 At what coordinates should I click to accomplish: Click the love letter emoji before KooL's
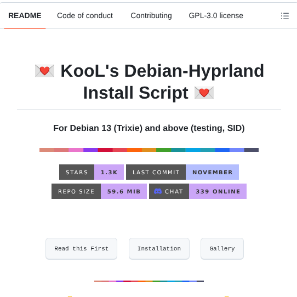(x=45, y=71)
